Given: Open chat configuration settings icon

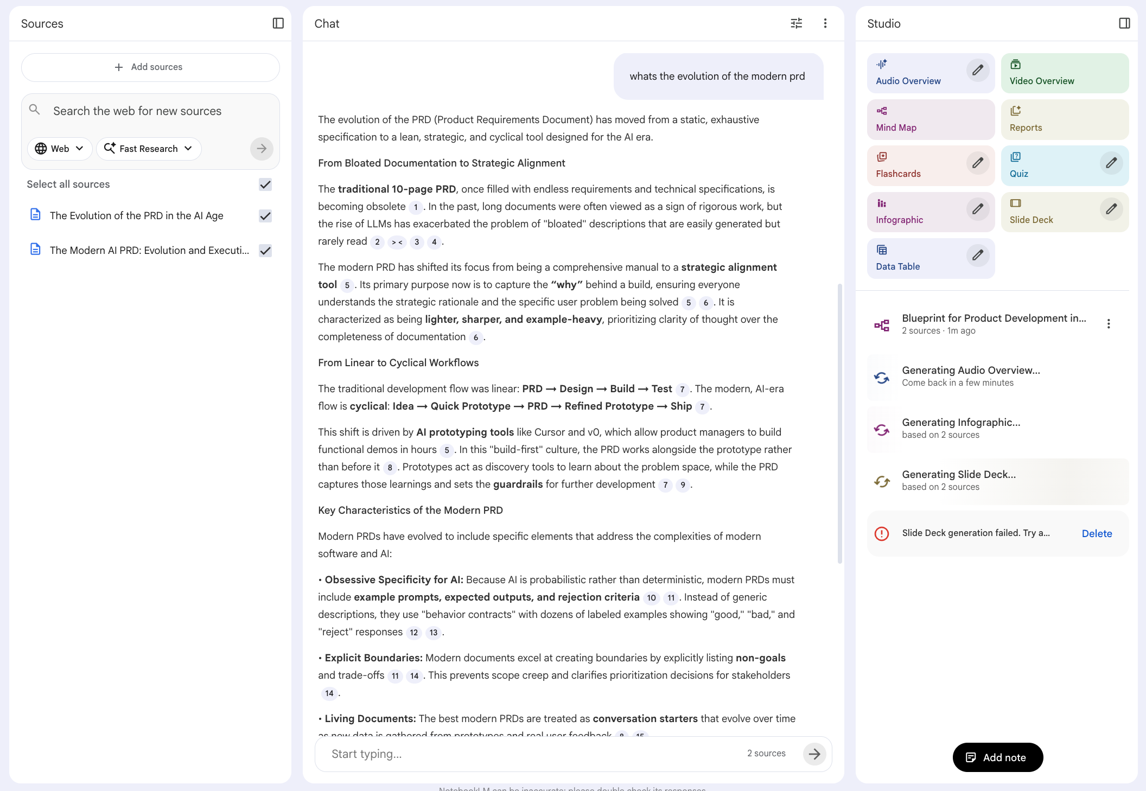Looking at the screenshot, I should tap(796, 23).
